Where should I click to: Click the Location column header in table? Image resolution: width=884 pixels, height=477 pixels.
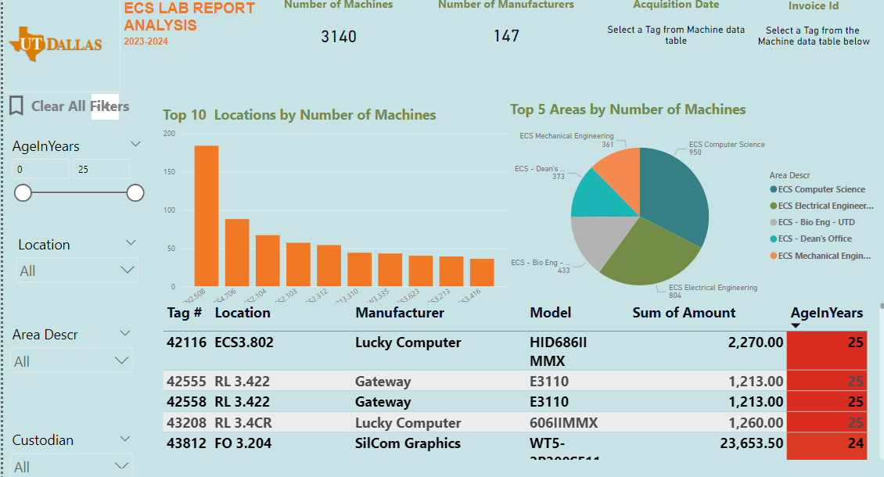(243, 313)
